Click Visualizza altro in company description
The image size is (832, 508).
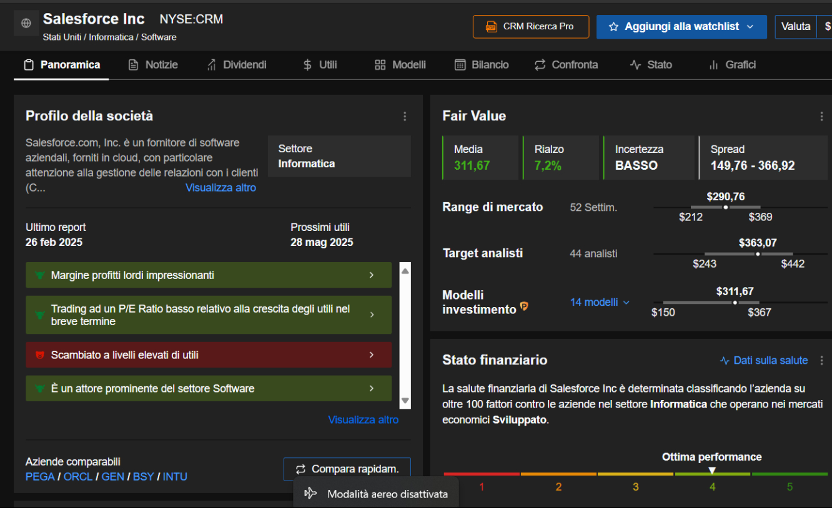(x=220, y=188)
